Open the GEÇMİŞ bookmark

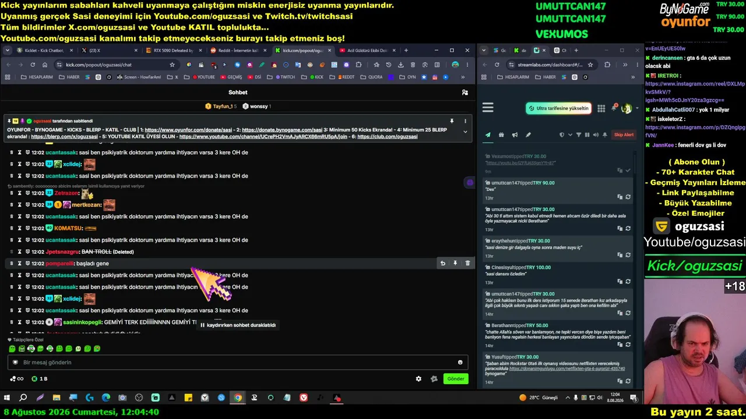tap(231, 77)
